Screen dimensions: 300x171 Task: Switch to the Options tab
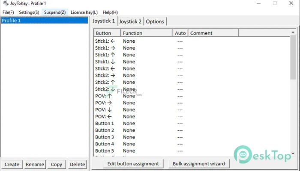tap(155, 21)
